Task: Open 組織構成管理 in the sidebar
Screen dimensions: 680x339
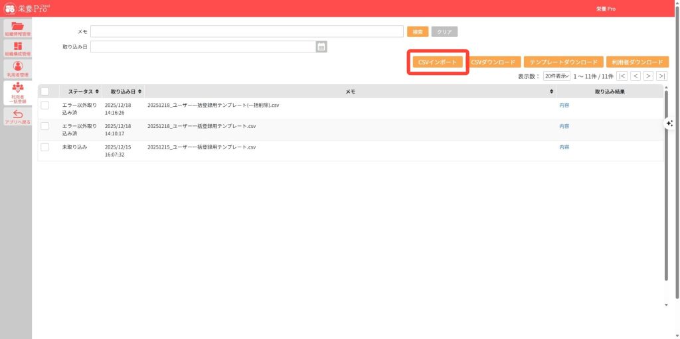Action: pyautogui.click(x=17, y=46)
